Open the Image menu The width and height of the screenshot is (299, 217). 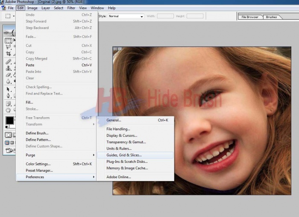tap(32, 8)
